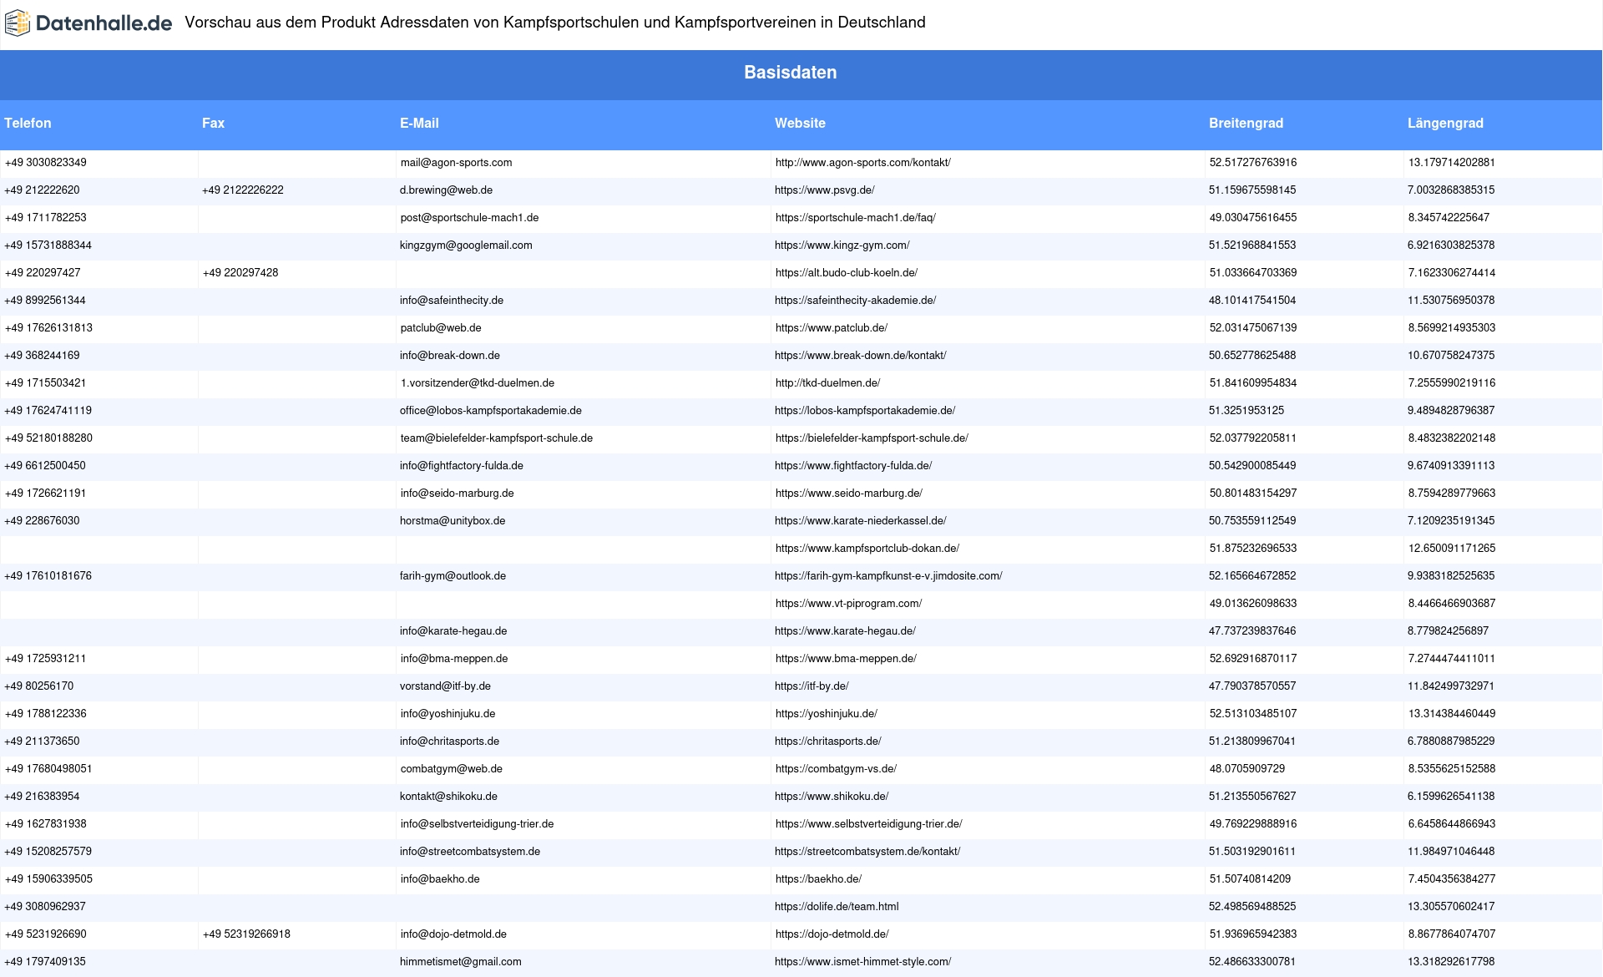Click the Fax column header

pos(213,123)
